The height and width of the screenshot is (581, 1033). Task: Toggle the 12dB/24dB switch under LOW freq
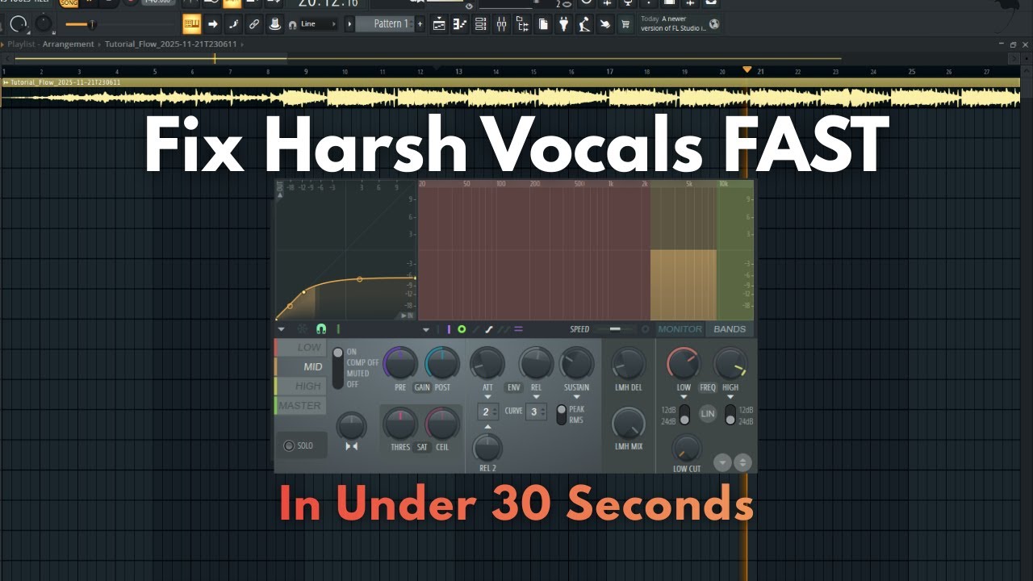tap(684, 415)
